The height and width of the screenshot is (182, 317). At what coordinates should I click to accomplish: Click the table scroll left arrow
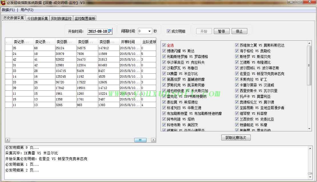click(x=8, y=140)
